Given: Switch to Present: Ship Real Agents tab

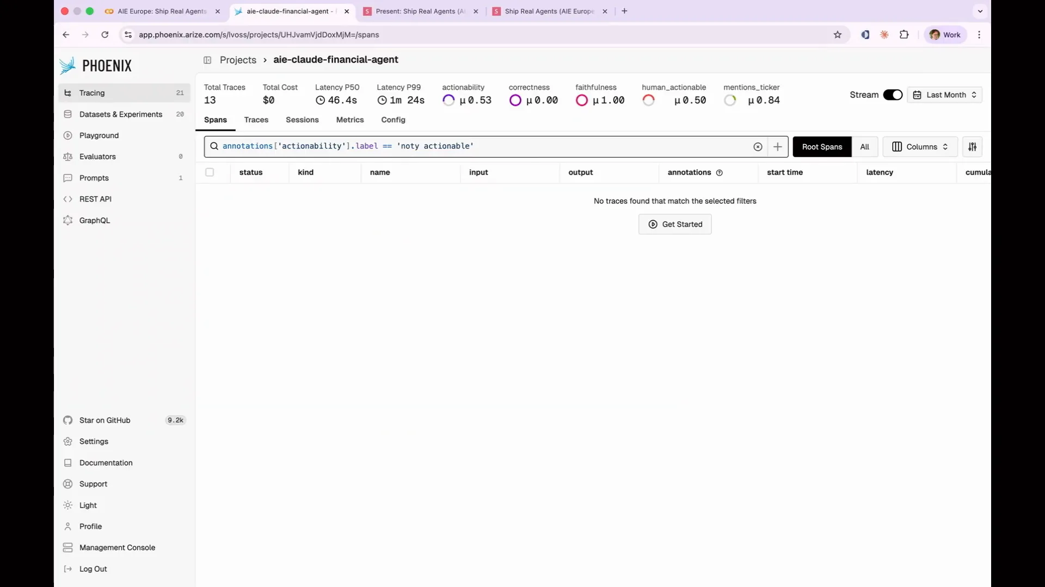Looking at the screenshot, I should pos(420,11).
